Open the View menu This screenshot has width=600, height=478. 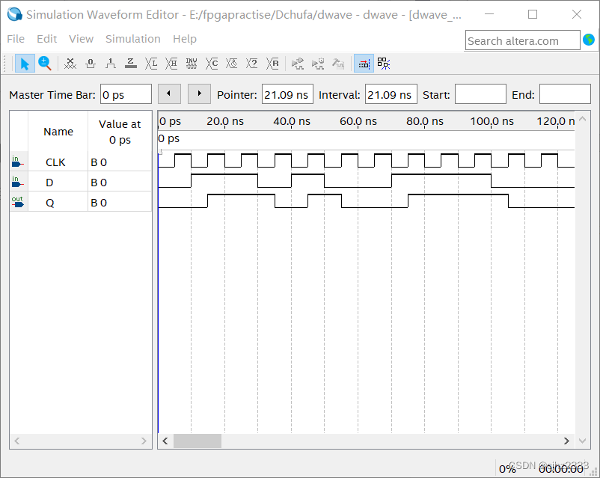(81, 39)
